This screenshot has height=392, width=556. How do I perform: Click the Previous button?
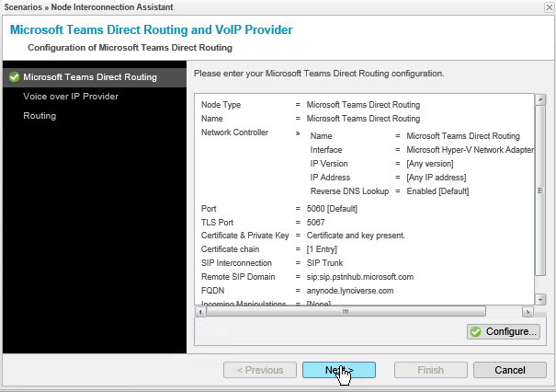pos(259,370)
